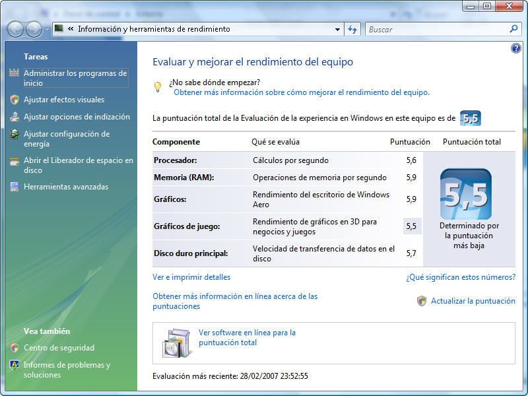Open Abrir el Liberador de espacio en disco
528x396 pixels.
pos(79,165)
